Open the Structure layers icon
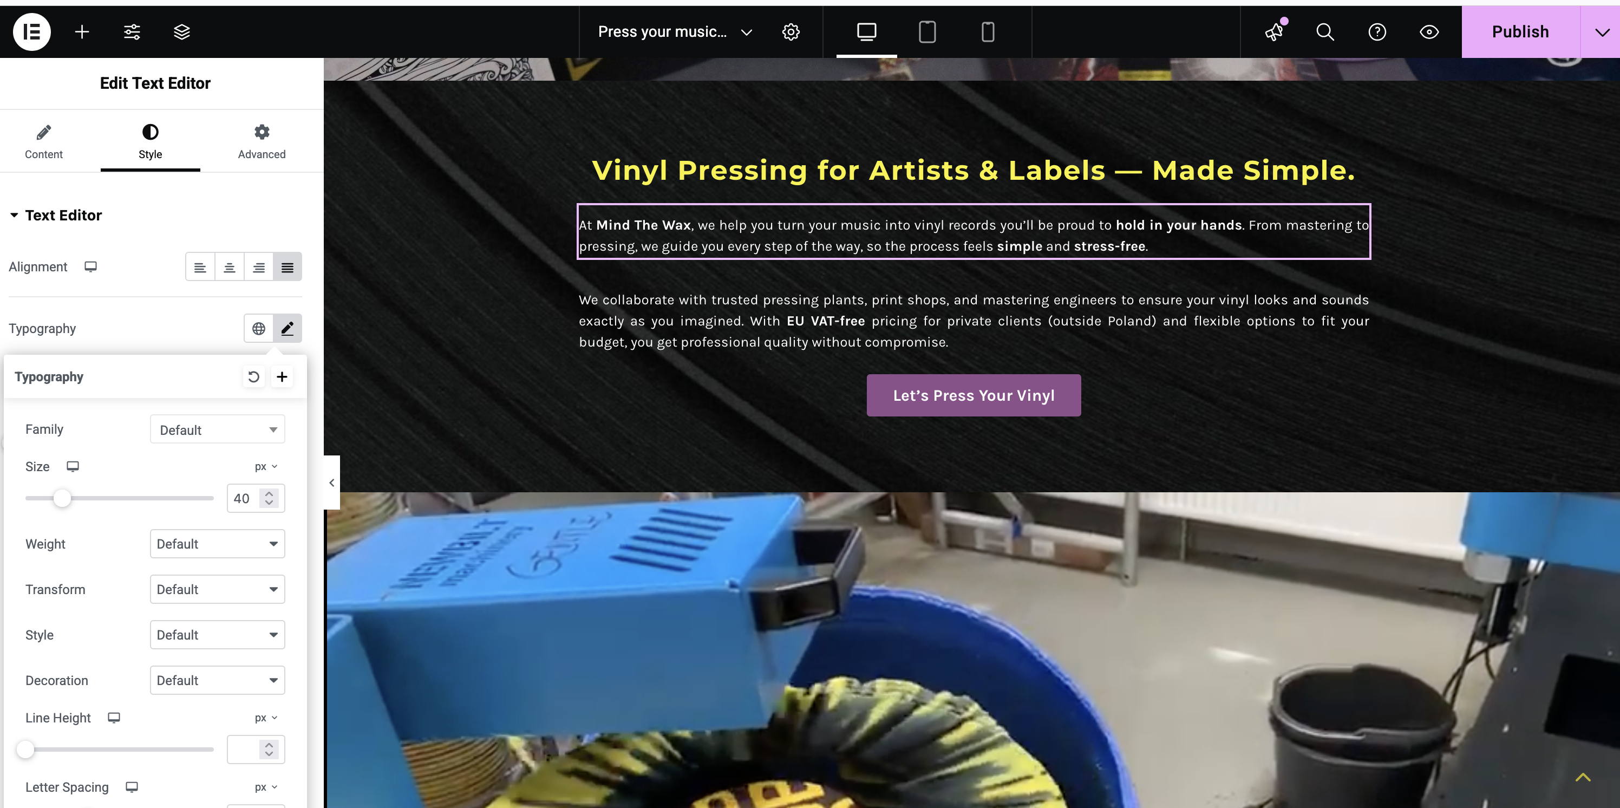This screenshot has height=808, width=1620. pos(182,31)
